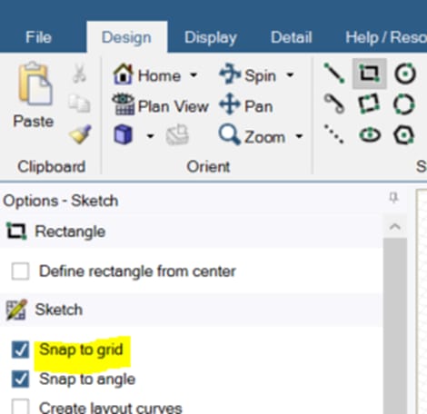Image resolution: width=427 pixels, height=414 pixels.
Task: Click the Paste button label
Action: (34, 122)
